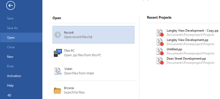Select the Open sidebar item
This screenshot has height=99, width=220.
pos(21,38)
